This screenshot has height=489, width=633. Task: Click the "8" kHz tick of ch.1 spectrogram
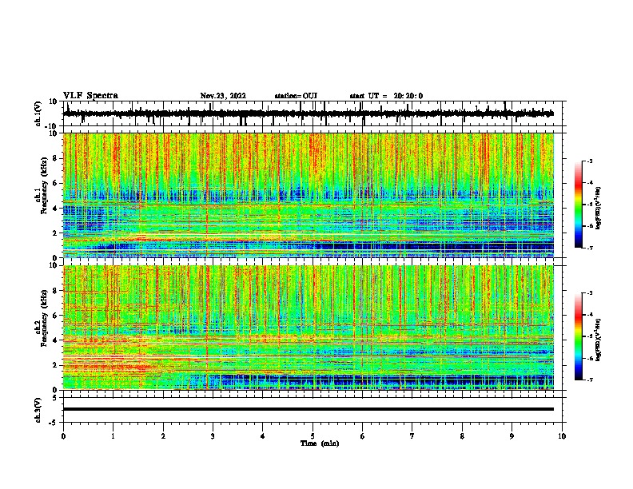tap(57, 158)
